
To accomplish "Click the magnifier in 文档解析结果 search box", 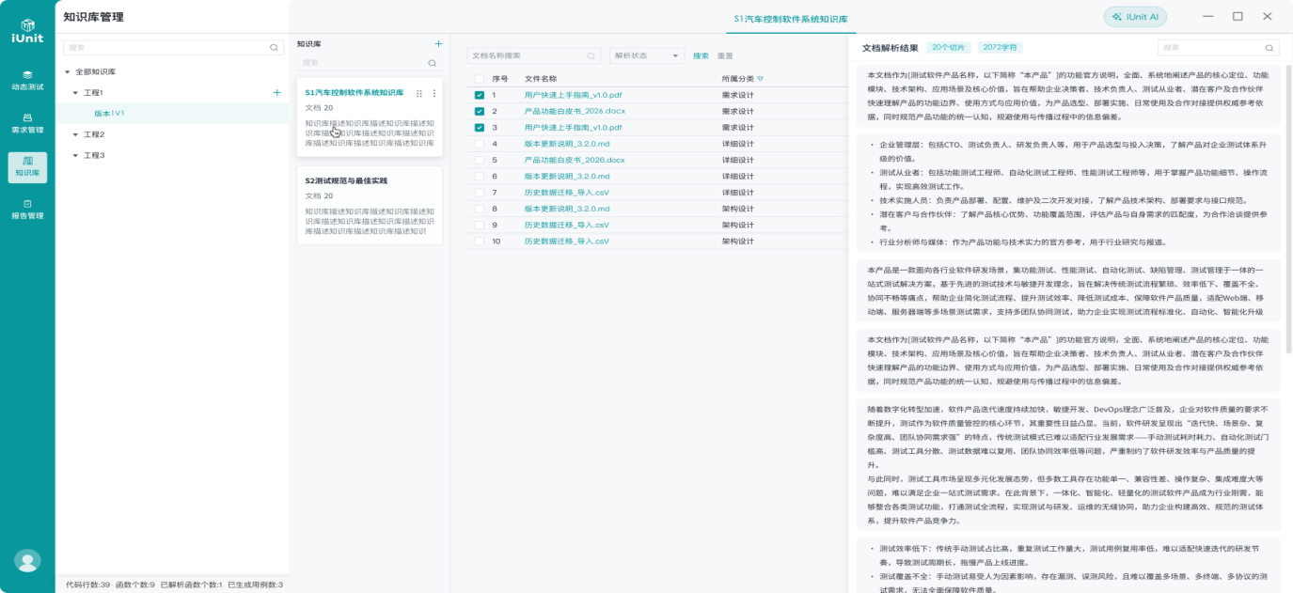I will pyautogui.click(x=1270, y=47).
